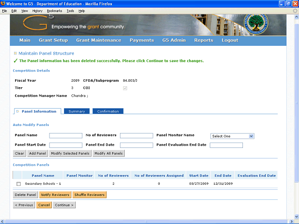
Task: Click the Panel Name input field
Action: (65, 136)
